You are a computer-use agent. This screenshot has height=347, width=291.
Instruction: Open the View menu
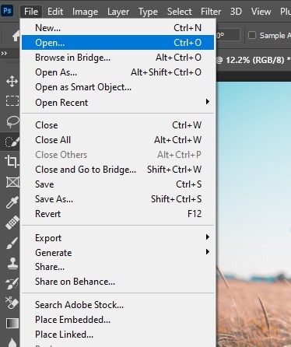(261, 12)
